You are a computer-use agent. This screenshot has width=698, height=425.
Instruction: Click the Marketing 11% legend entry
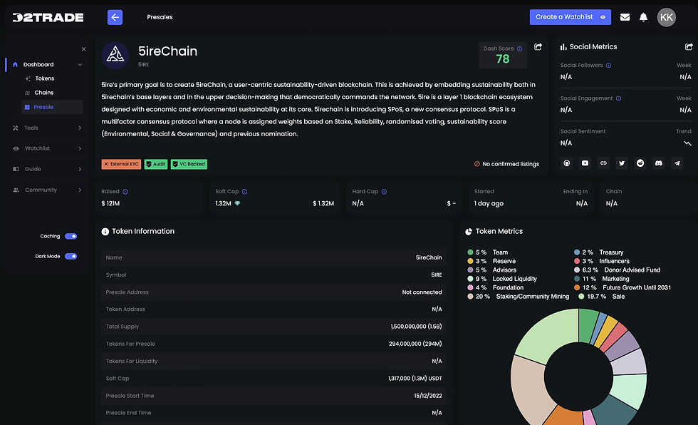click(x=602, y=279)
